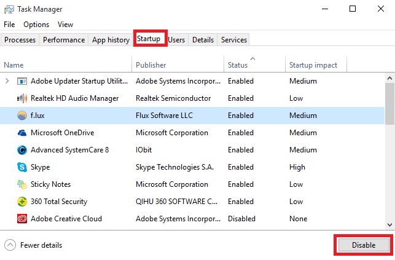
Task: Click the None startup impact cell
Action: (x=299, y=219)
